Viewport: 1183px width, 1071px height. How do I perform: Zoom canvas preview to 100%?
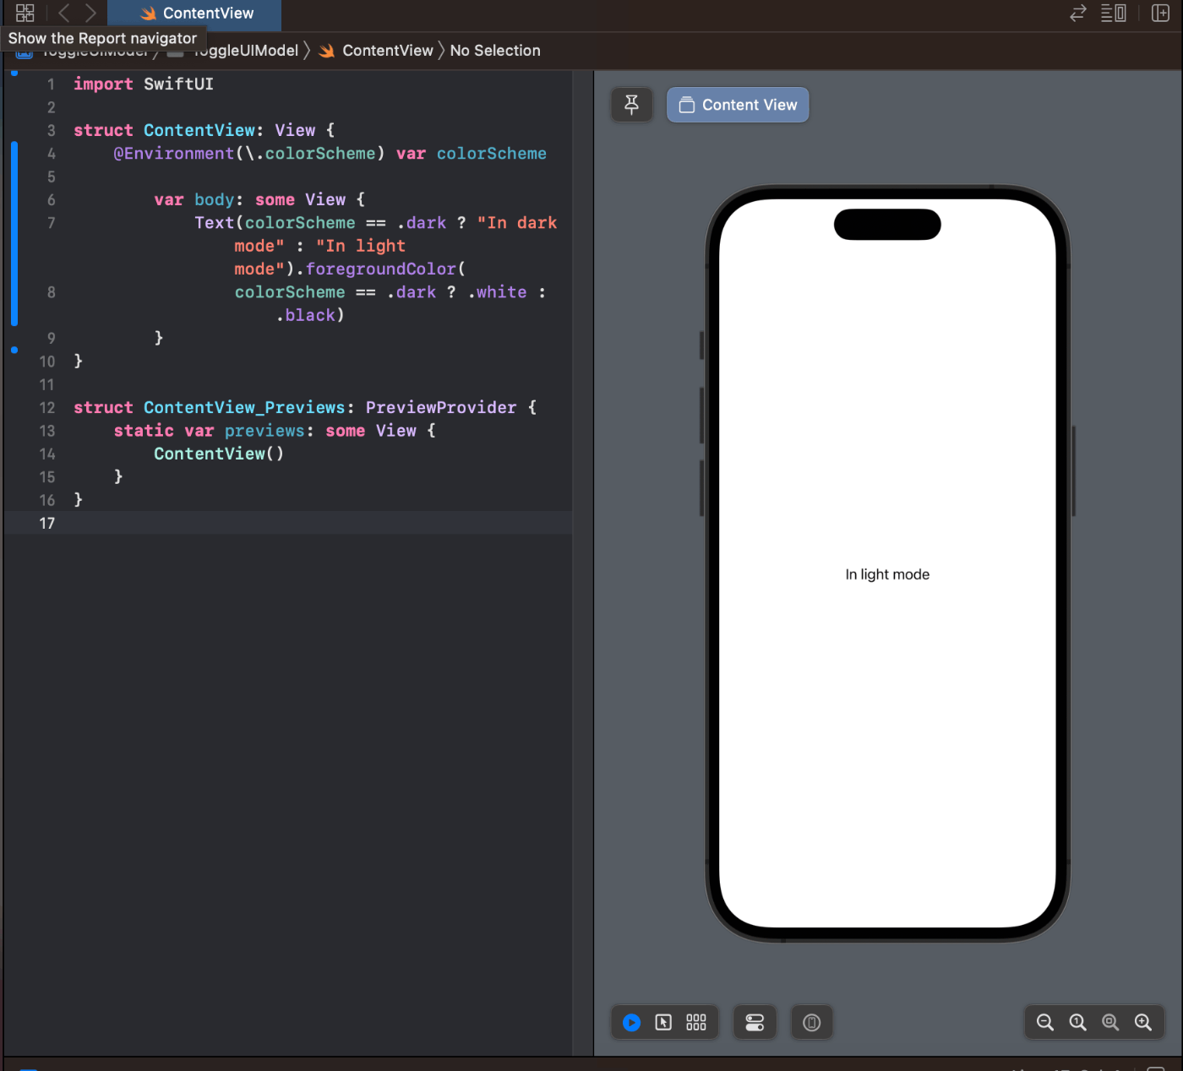(1078, 1023)
